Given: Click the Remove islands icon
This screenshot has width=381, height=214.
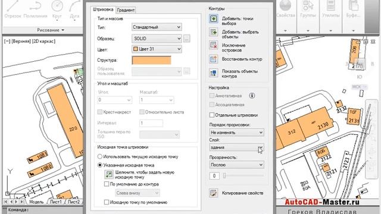Looking at the screenshot, I should tap(213, 45).
